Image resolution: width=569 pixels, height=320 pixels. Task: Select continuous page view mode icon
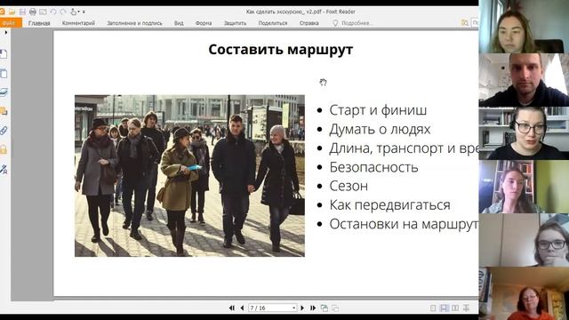pos(444,308)
